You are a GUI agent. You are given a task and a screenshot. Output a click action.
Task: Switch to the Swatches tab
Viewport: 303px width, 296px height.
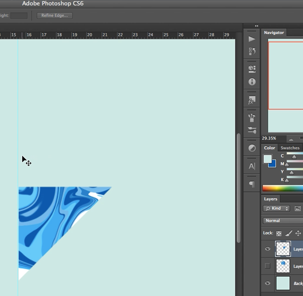pos(290,148)
